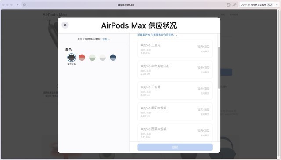This screenshot has width=281, height=160.
Task: Select the red color swatch
Action: point(82,58)
